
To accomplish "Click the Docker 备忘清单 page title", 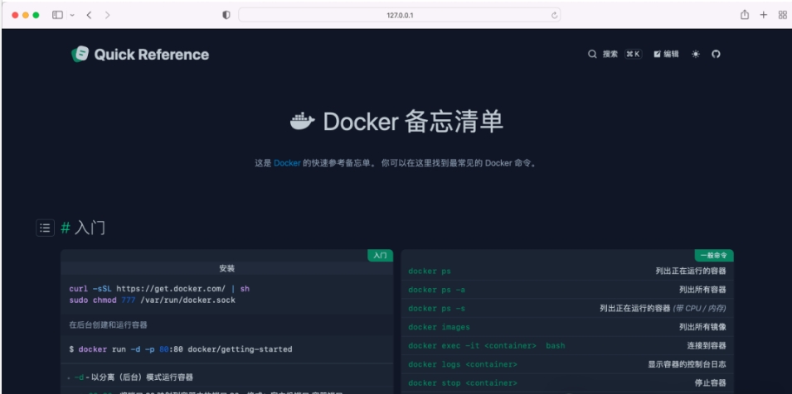I will (x=413, y=122).
